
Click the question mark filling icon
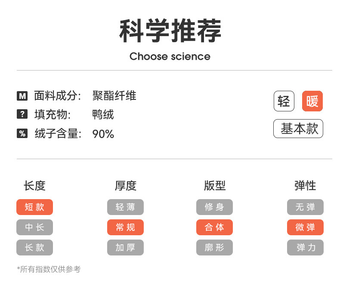(22, 114)
